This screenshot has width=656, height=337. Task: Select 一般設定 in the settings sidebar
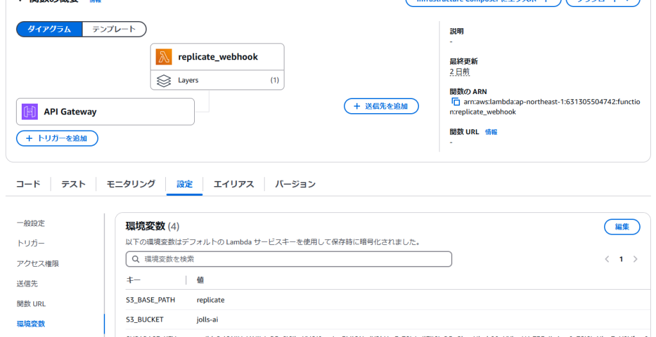(x=31, y=223)
